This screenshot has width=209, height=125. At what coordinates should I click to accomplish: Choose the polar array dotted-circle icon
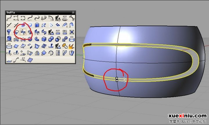[51, 53]
